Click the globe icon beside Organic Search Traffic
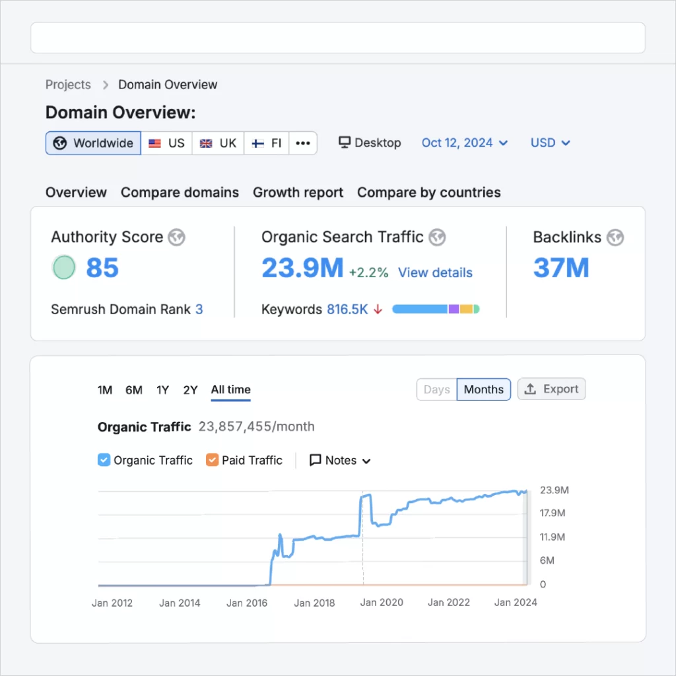 (x=437, y=237)
